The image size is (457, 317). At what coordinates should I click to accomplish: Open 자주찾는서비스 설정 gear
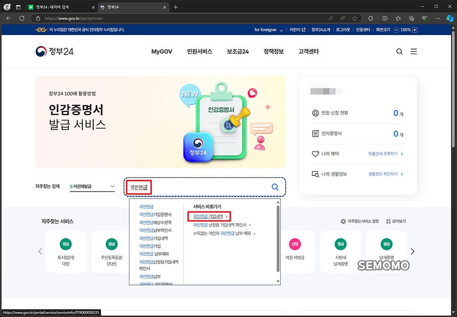coord(360,221)
